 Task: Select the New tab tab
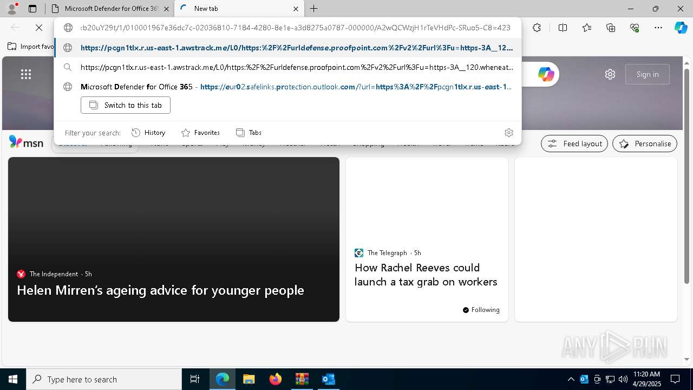point(239,9)
